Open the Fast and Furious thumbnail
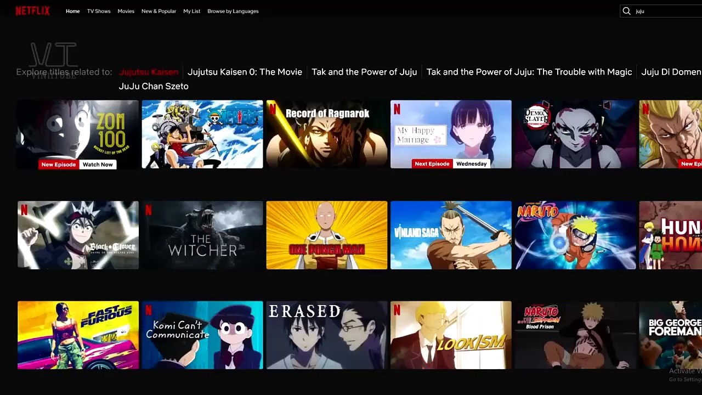Image resolution: width=702 pixels, height=395 pixels. click(78, 335)
